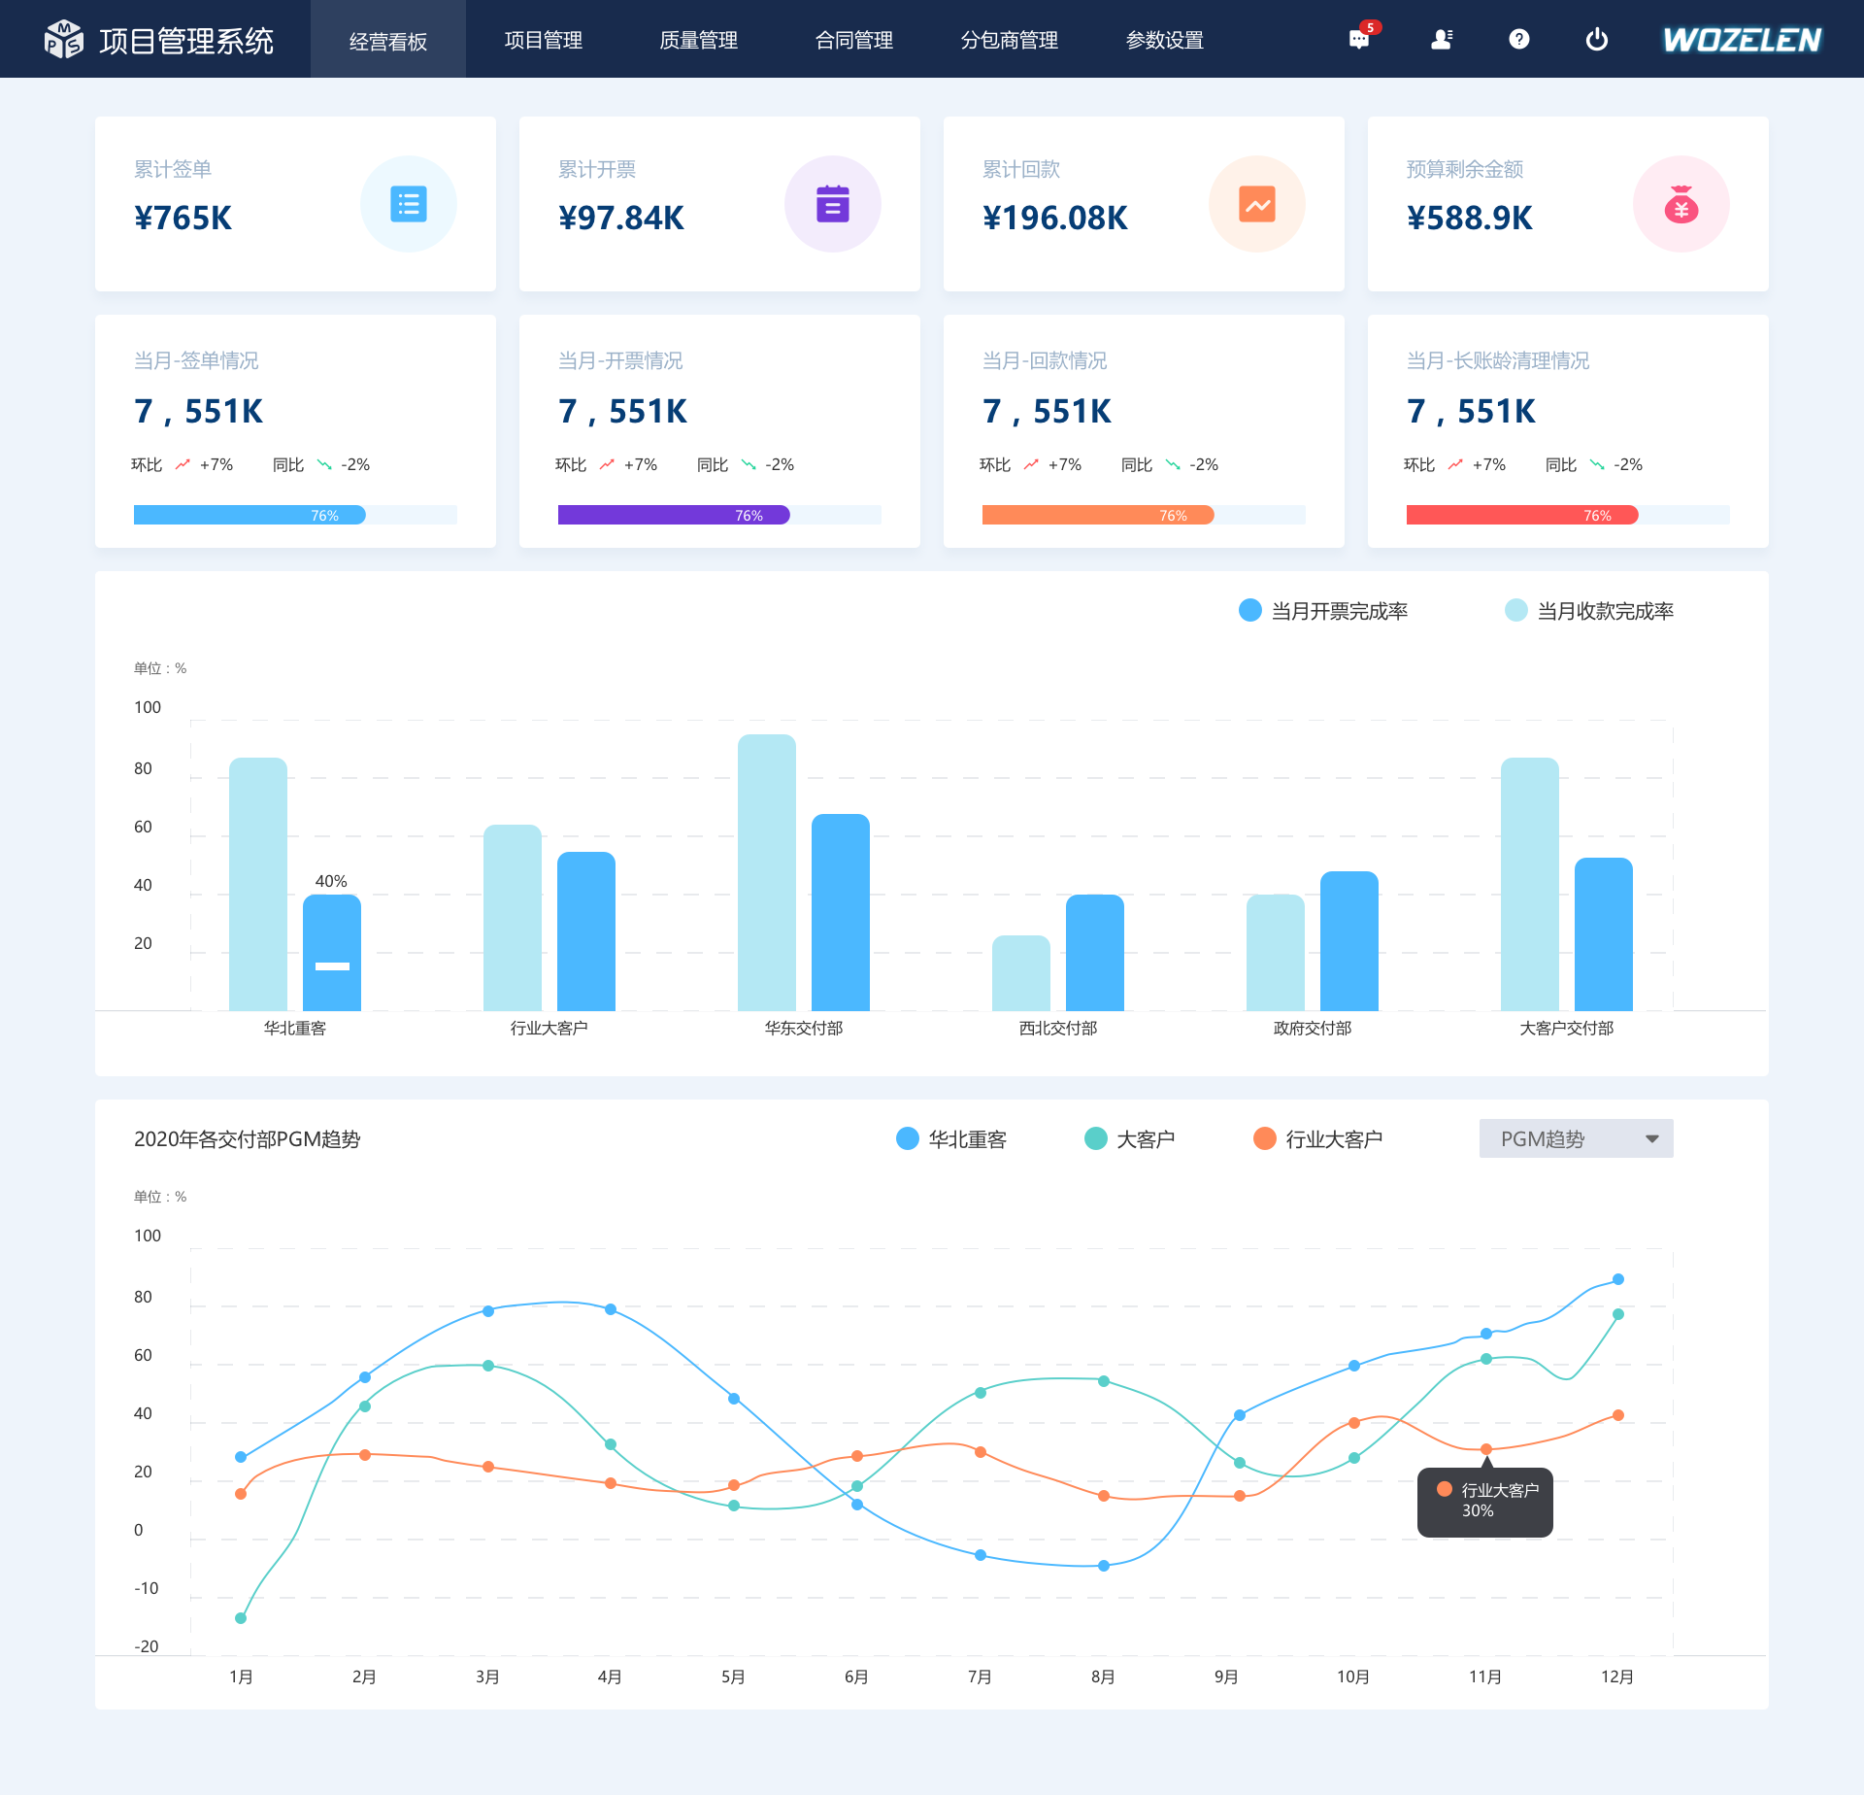Screen dimensions: 1864x1795
Task: Click the 华北重客 dark blue 40% bar
Action: (332, 952)
